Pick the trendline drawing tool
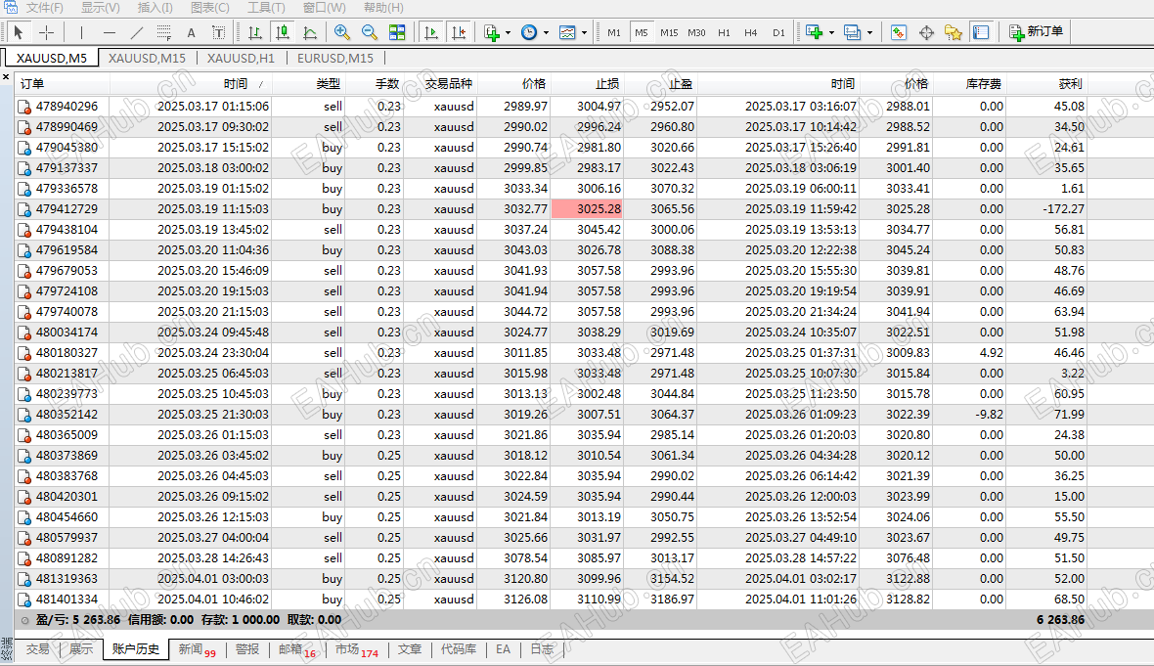The width and height of the screenshot is (1154, 666). [137, 32]
